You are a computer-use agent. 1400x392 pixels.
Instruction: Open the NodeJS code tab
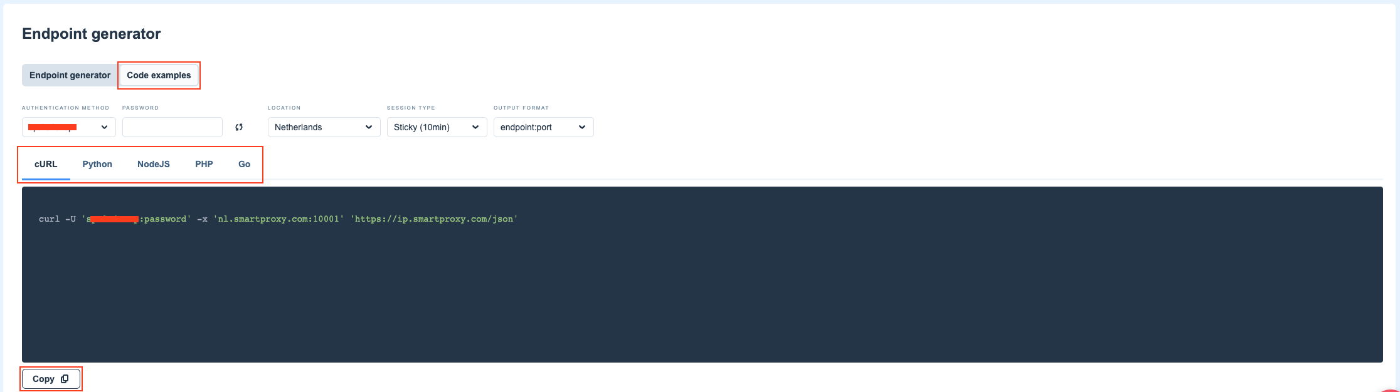(x=154, y=164)
